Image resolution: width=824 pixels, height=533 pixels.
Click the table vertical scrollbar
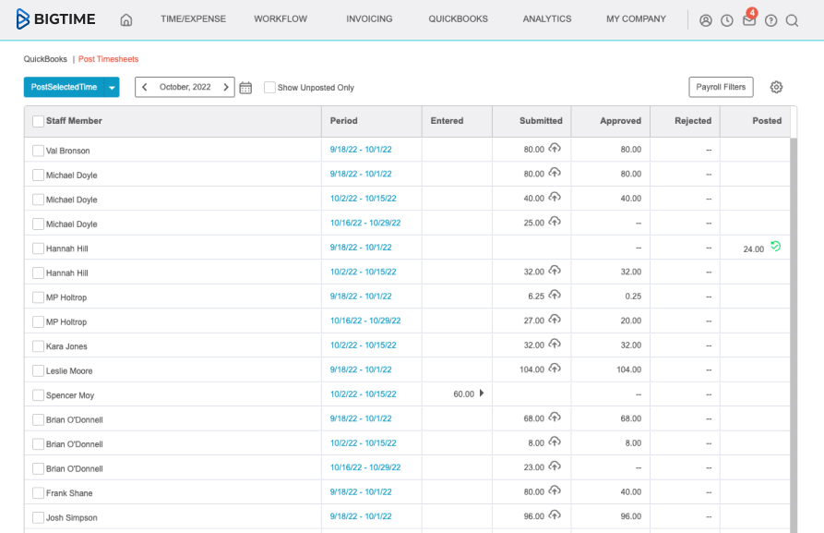[794, 335]
